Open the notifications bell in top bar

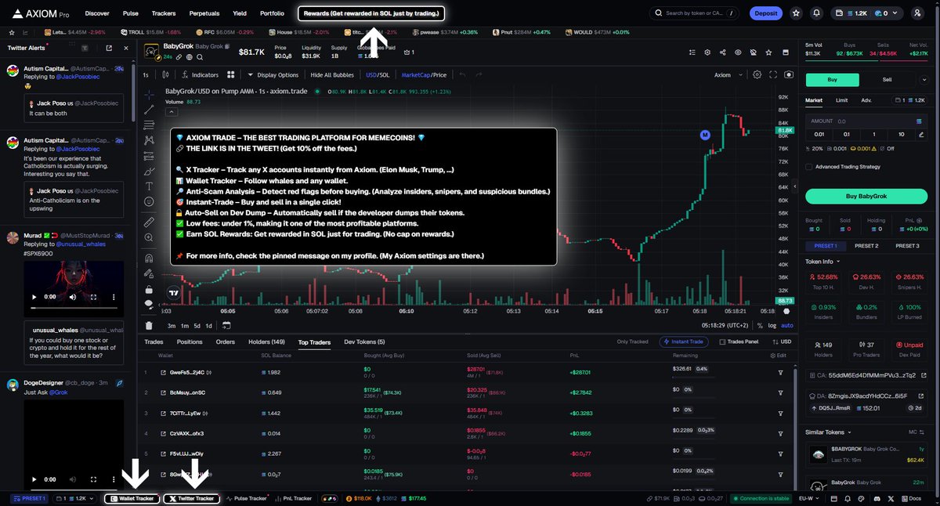point(817,13)
